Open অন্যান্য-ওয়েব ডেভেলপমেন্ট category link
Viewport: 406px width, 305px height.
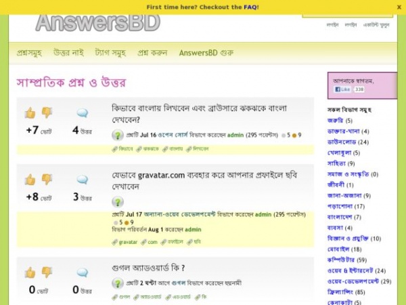click(x=179, y=214)
